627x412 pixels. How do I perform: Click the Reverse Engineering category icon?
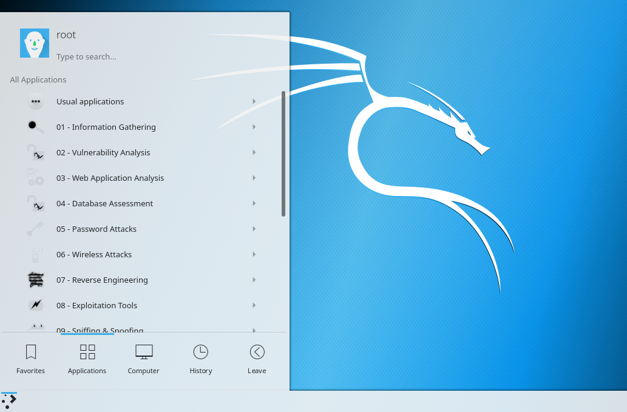pyautogui.click(x=36, y=280)
